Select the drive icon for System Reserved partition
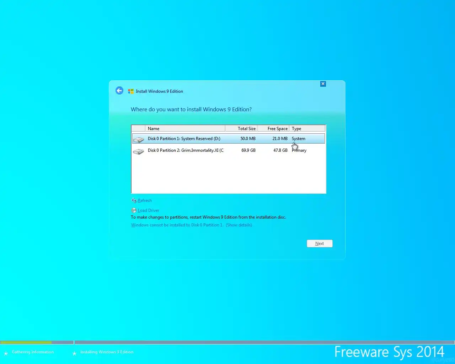 (x=138, y=139)
